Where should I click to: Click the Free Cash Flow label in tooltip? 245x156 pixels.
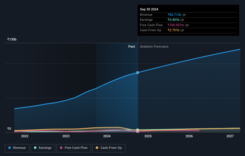(151, 25)
